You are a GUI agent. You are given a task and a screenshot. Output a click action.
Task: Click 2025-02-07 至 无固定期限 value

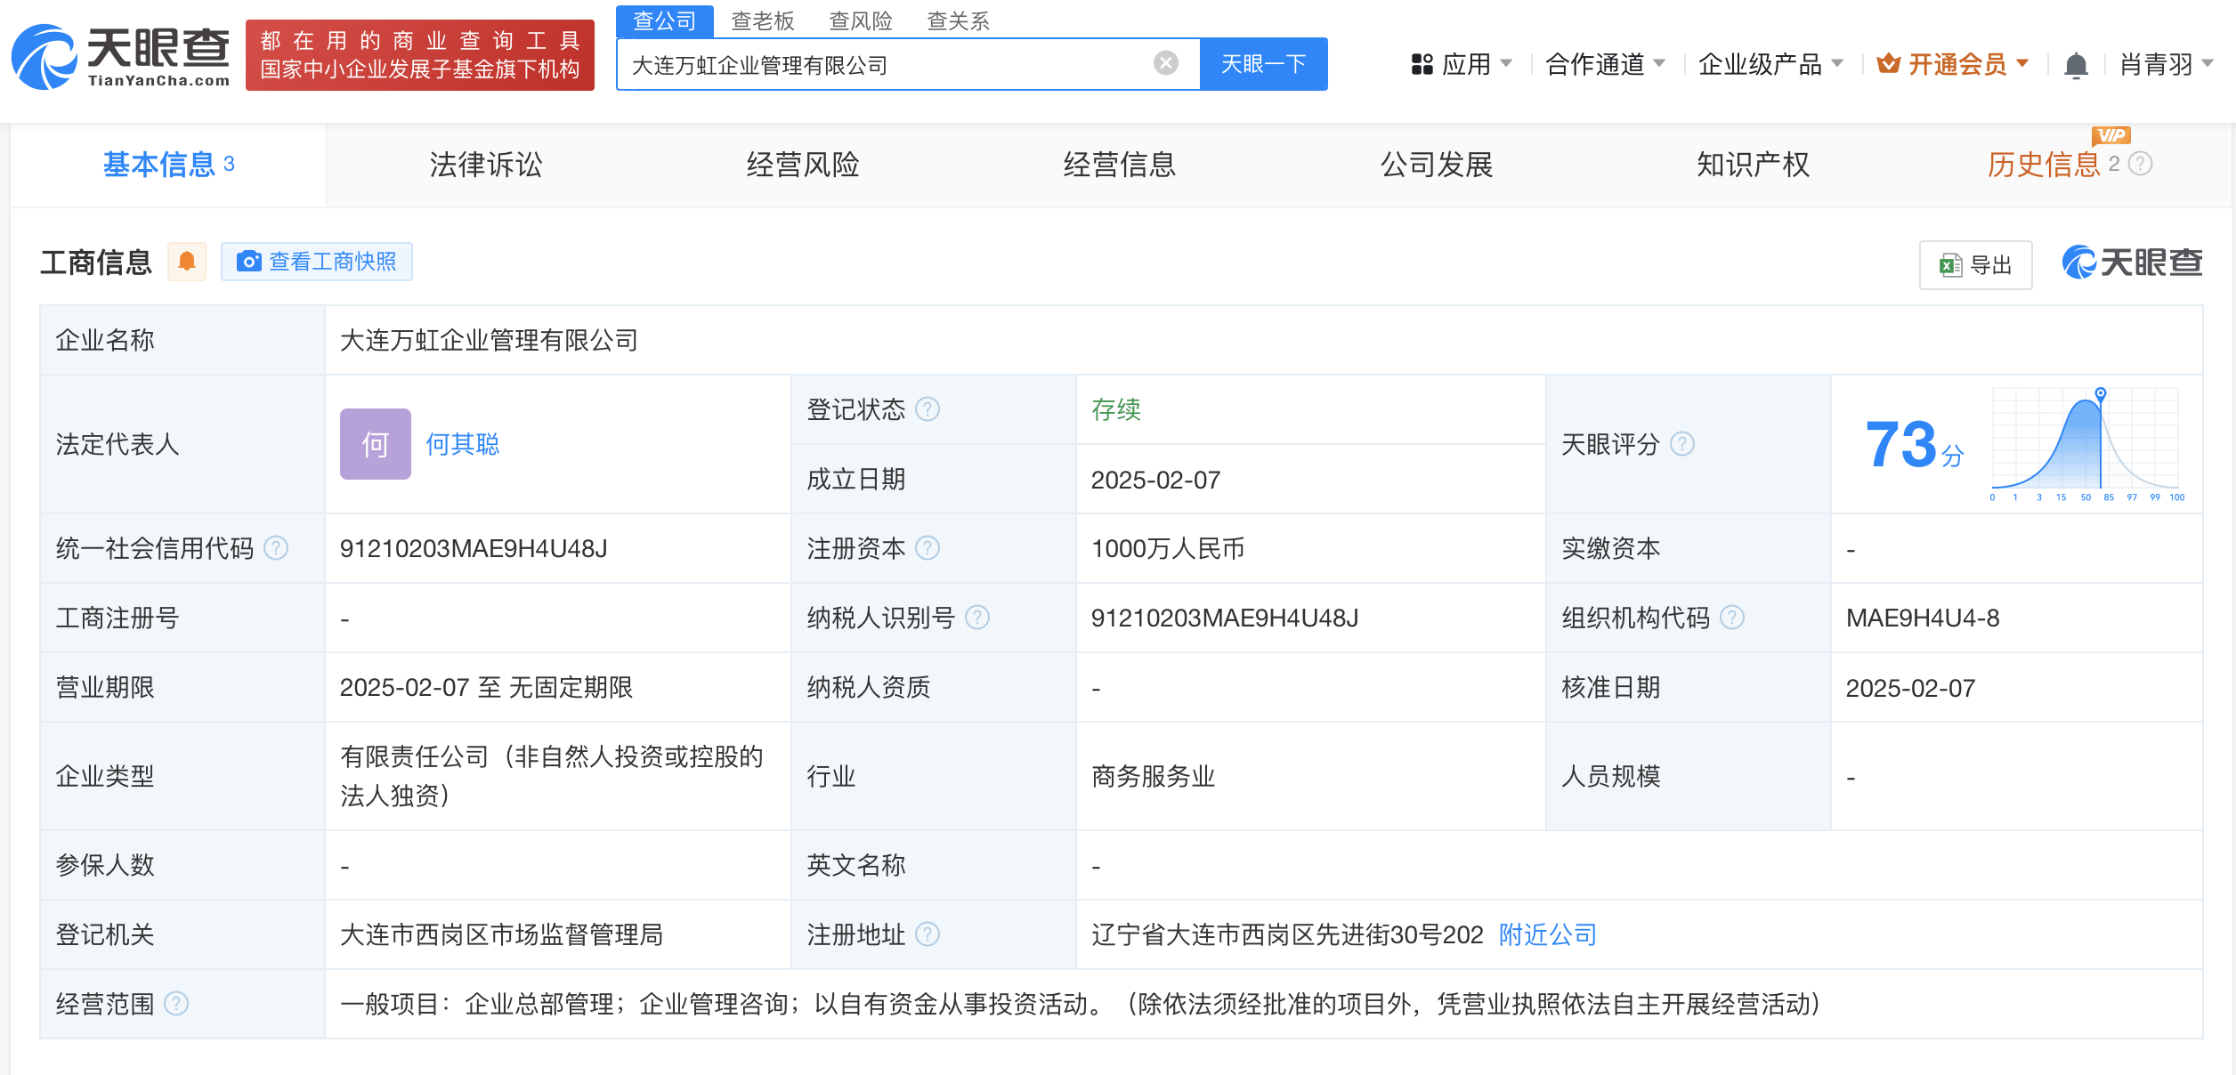point(486,687)
